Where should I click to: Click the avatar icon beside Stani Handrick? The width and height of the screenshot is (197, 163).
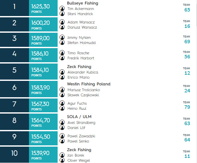62,13
